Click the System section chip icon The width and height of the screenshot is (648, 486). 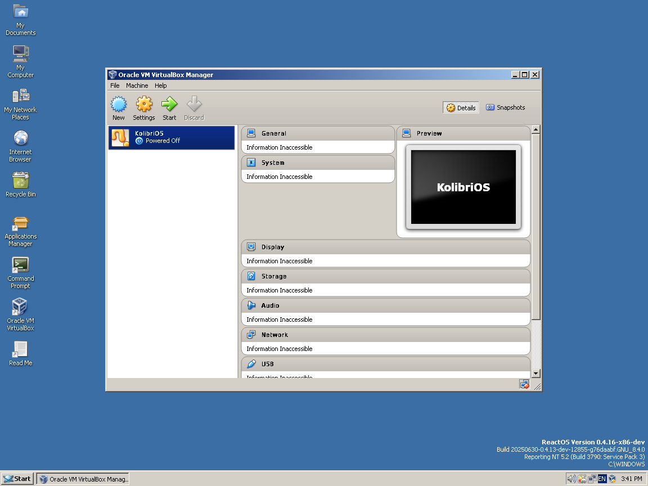(251, 163)
